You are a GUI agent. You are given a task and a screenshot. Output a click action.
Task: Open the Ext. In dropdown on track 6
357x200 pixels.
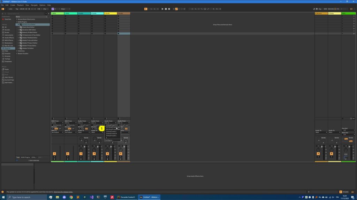tap(123, 123)
